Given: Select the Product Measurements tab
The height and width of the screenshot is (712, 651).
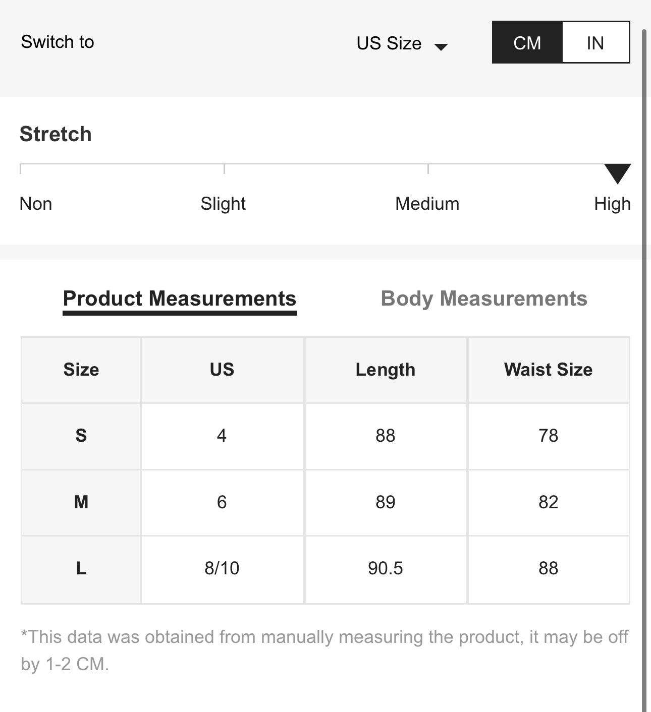Looking at the screenshot, I should coord(180,299).
